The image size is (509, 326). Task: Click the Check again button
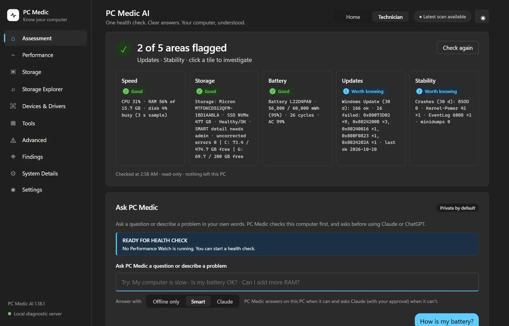458,48
